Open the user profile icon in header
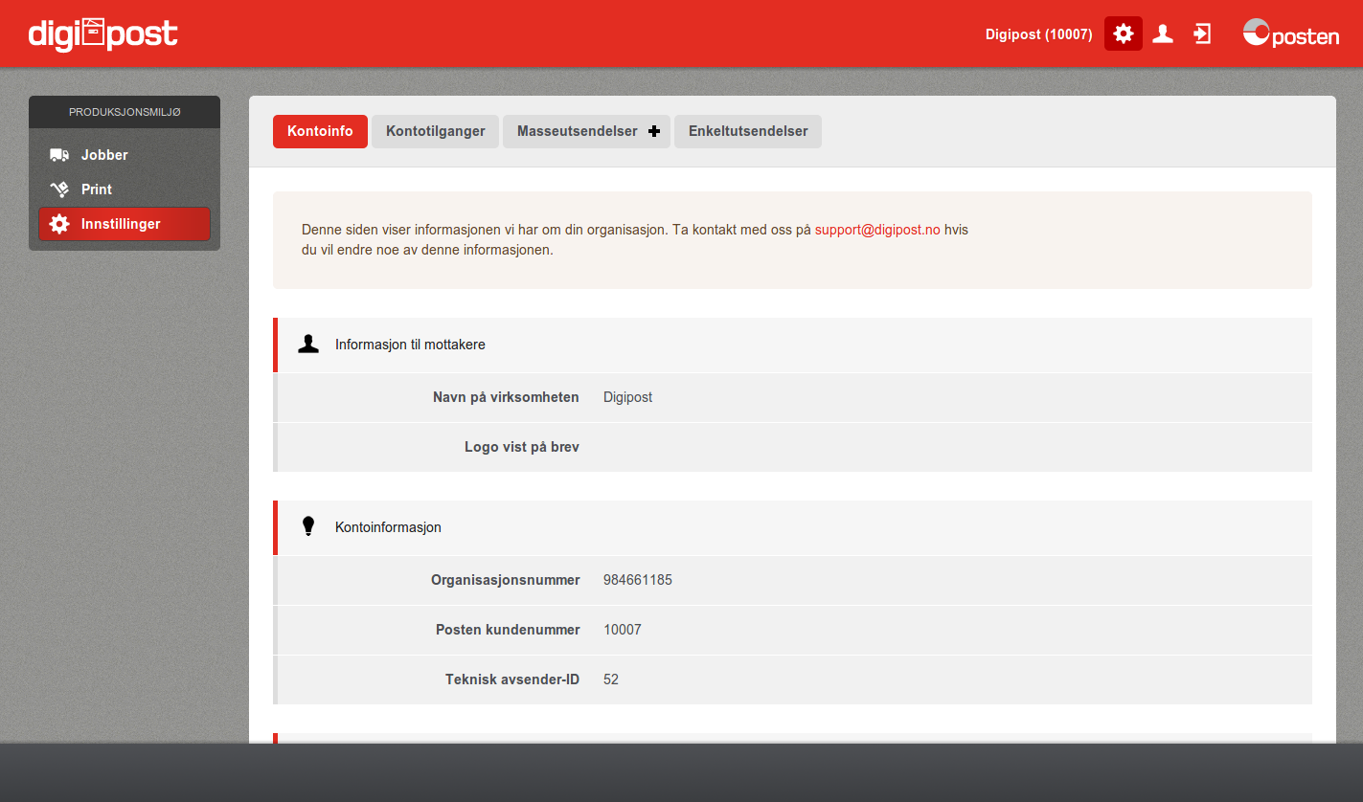 click(x=1163, y=33)
